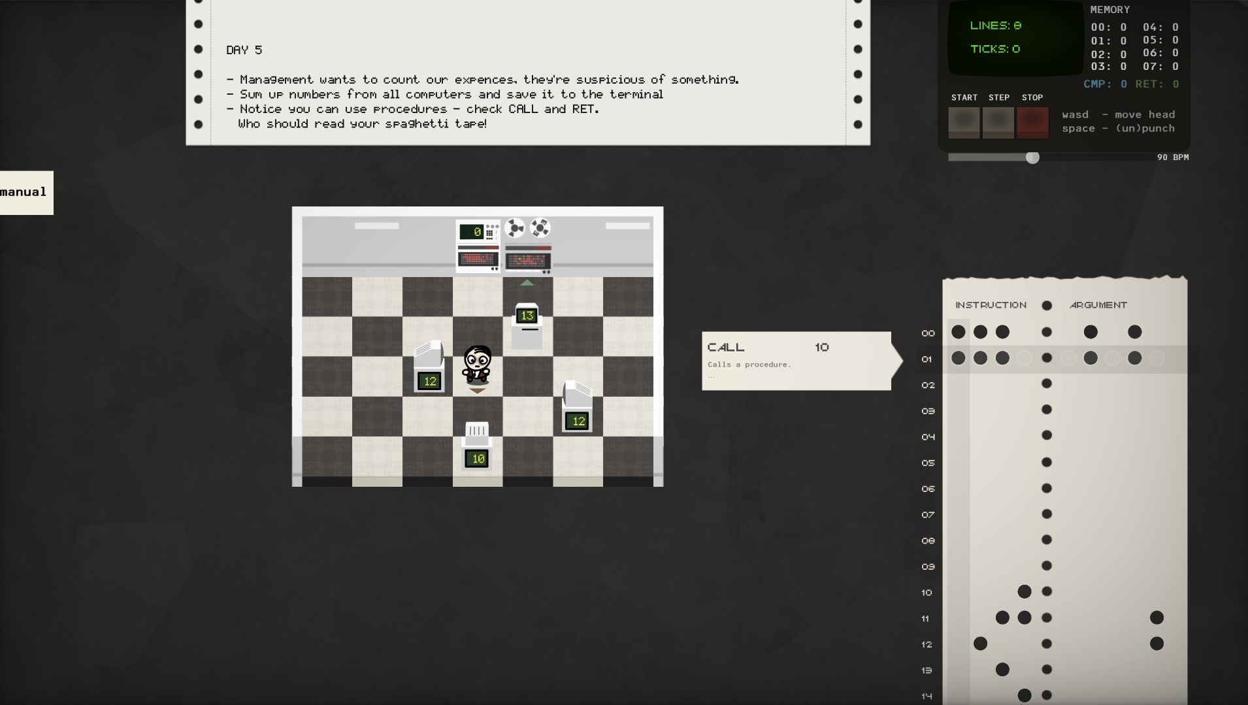Select the right-side computer showing 12

pyautogui.click(x=578, y=407)
